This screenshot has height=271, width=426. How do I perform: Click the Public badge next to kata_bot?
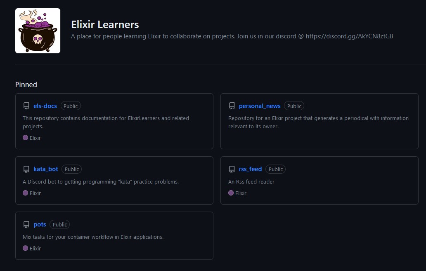pyautogui.click(x=72, y=169)
